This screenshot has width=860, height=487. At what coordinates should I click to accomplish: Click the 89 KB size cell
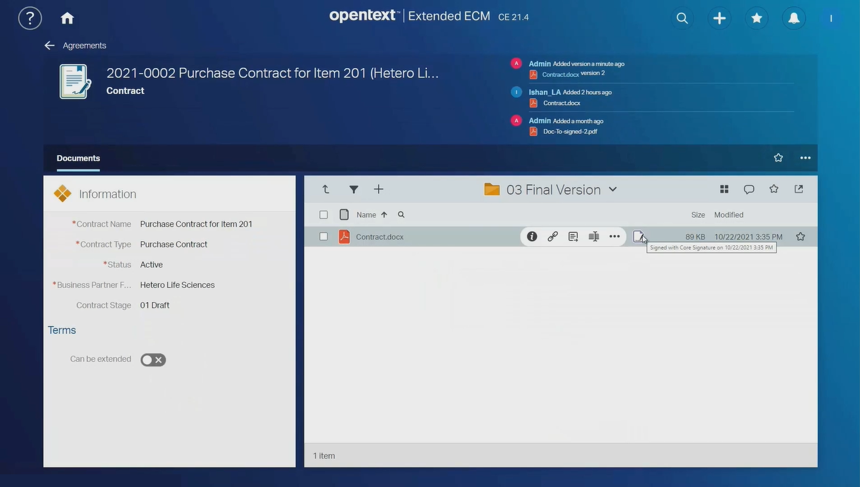point(695,237)
